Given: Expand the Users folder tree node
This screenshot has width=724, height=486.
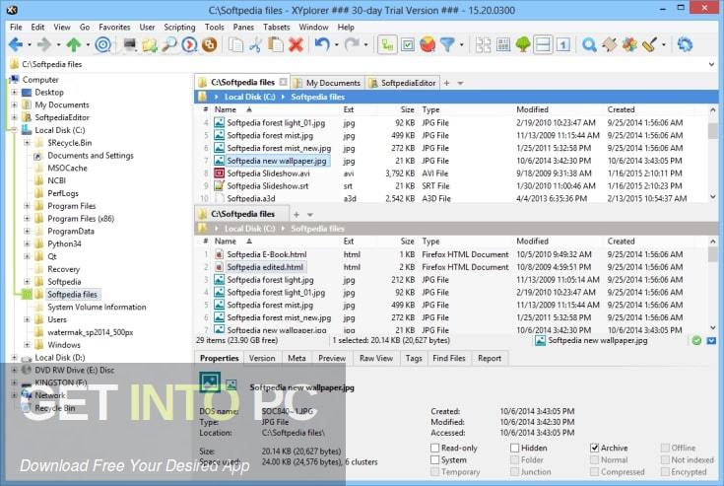Looking at the screenshot, I should tap(27, 319).
